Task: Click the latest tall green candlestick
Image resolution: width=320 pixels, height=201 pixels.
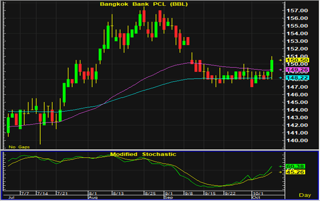Action: pyautogui.click(x=272, y=65)
